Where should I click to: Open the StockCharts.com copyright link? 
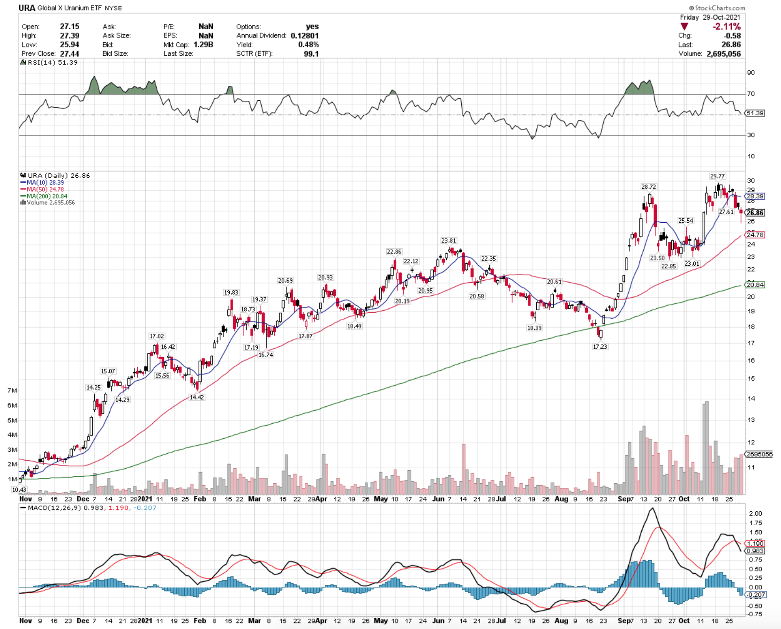coord(717,8)
